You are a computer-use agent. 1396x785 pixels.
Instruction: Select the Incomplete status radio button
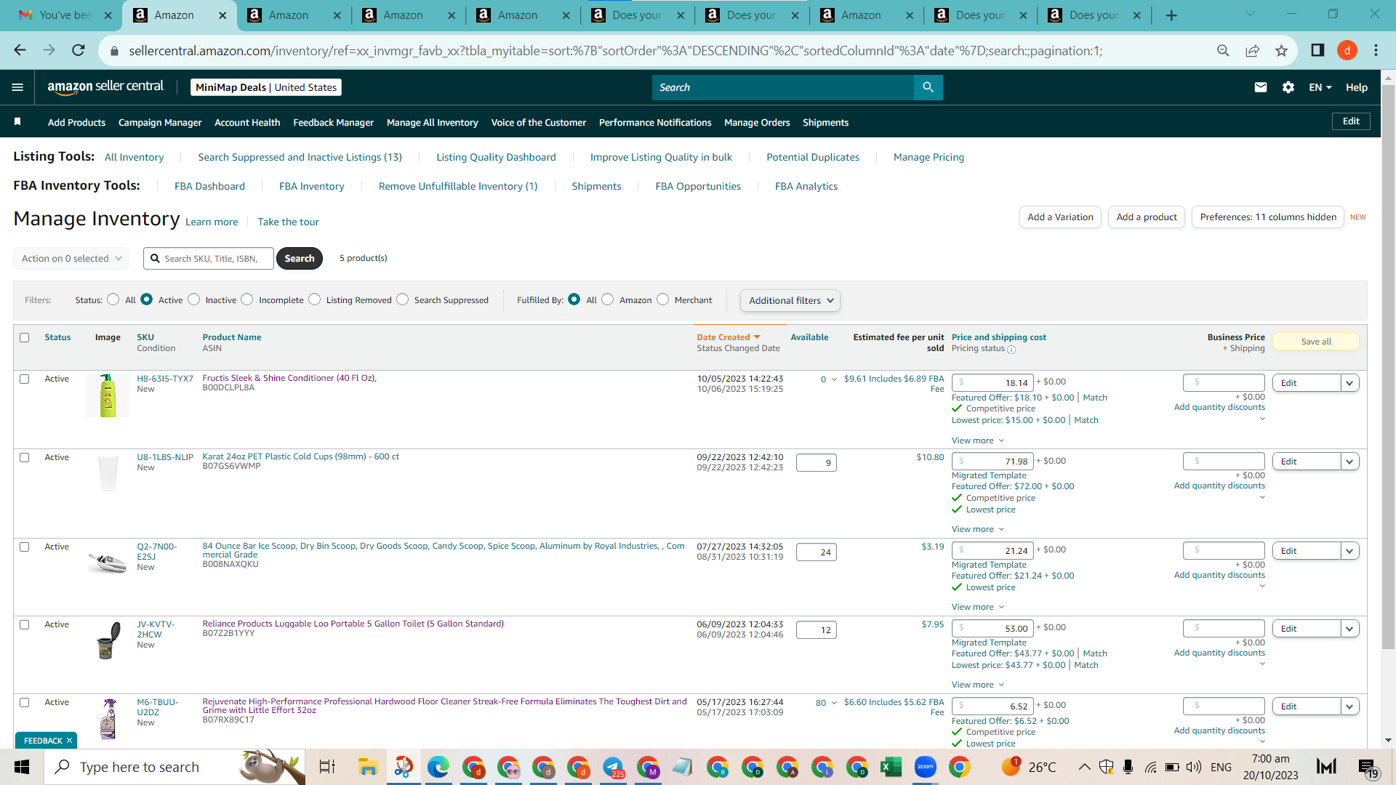coord(247,299)
